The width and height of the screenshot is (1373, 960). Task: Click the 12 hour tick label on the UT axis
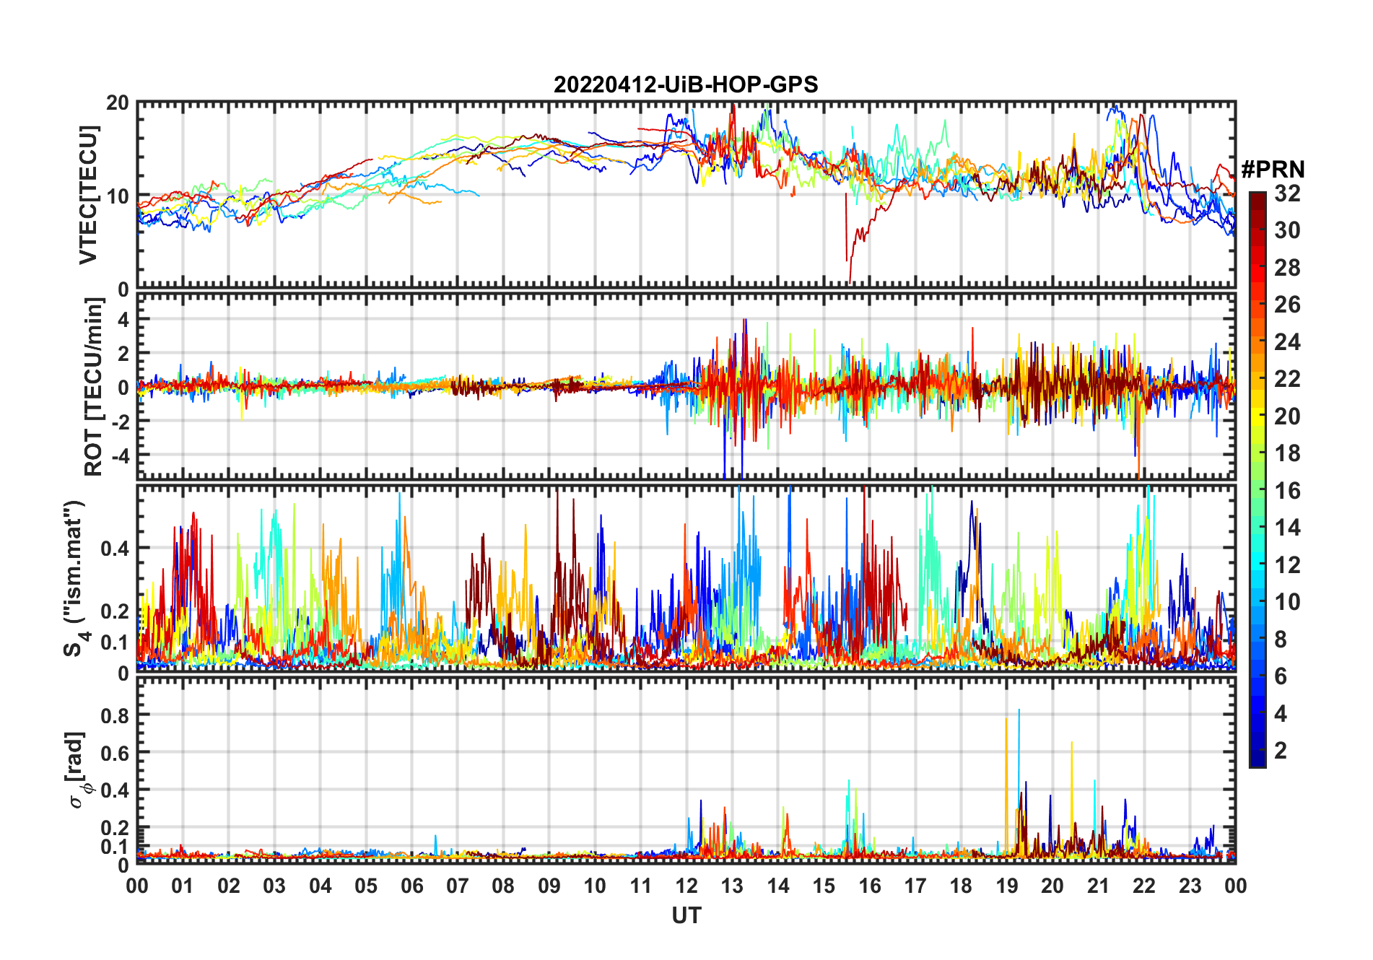pyautogui.click(x=686, y=886)
